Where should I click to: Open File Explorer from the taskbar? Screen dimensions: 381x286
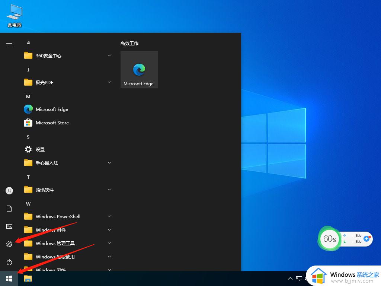click(x=28, y=279)
